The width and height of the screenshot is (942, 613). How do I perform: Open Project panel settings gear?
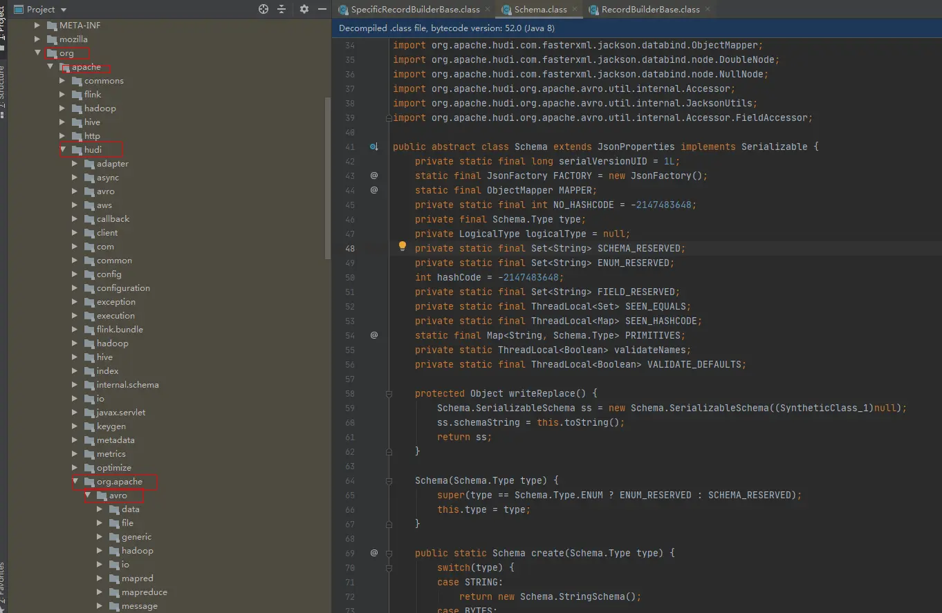304,9
